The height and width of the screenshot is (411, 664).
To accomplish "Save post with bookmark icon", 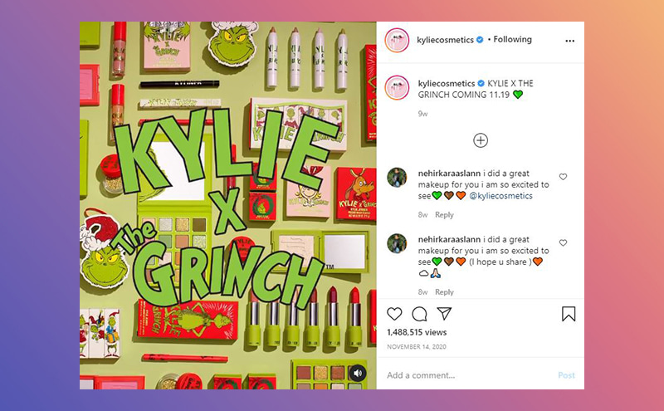I will pos(569,314).
